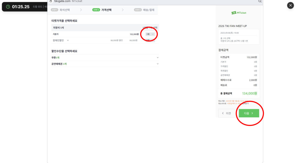Close the overlay with the X button
This screenshot has width=295, height=163.
pyautogui.click(x=290, y=5)
